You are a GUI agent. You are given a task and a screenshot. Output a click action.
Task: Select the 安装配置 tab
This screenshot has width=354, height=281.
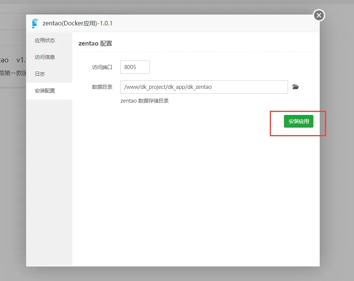pyautogui.click(x=49, y=91)
